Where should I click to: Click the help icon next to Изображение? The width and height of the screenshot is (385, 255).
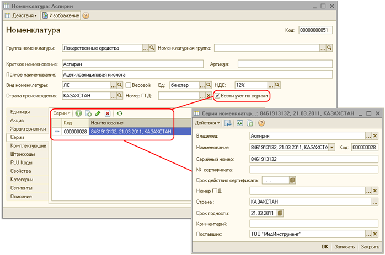(x=86, y=15)
